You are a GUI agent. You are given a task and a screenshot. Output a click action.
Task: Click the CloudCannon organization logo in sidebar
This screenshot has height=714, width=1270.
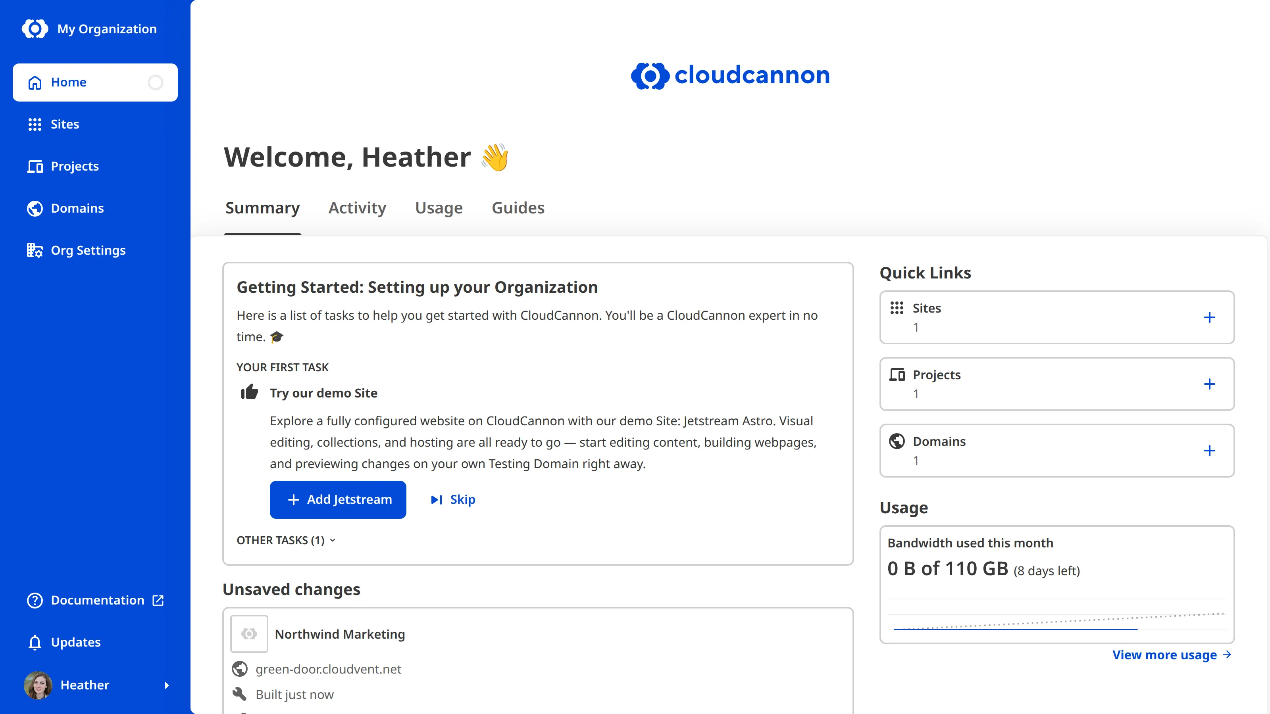[35, 29]
